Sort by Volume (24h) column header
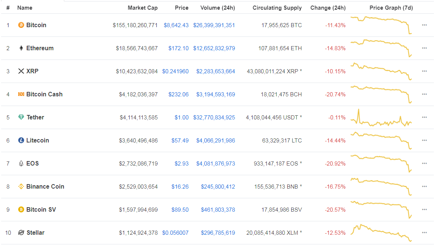Image resolution: width=438 pixels, height=247 pixels. (x=218, y=8)
